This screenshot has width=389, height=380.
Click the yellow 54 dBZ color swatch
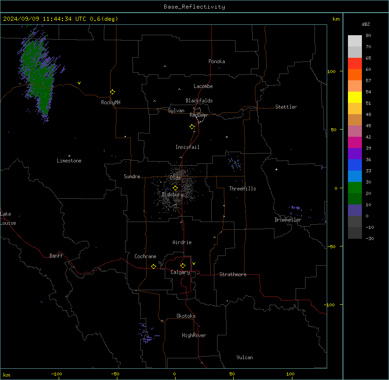(x=355, y=97)
